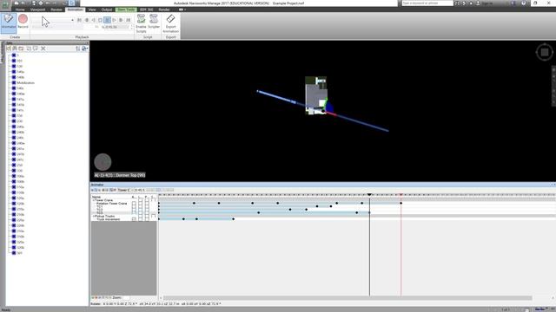Open the Scripter window
This screenshot has height=312, width=556.
154,22
